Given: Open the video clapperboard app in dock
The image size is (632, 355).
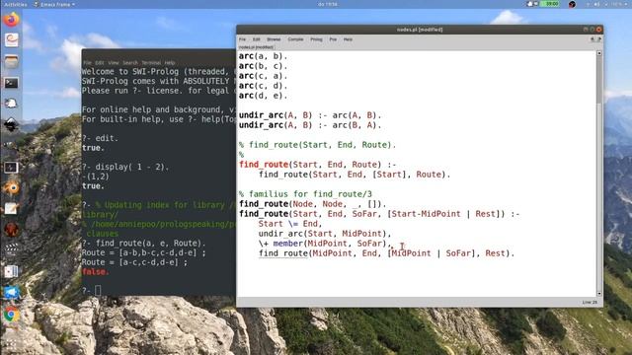Looking at the screenshot, I should pyautogui.click(x=11, y=250).
